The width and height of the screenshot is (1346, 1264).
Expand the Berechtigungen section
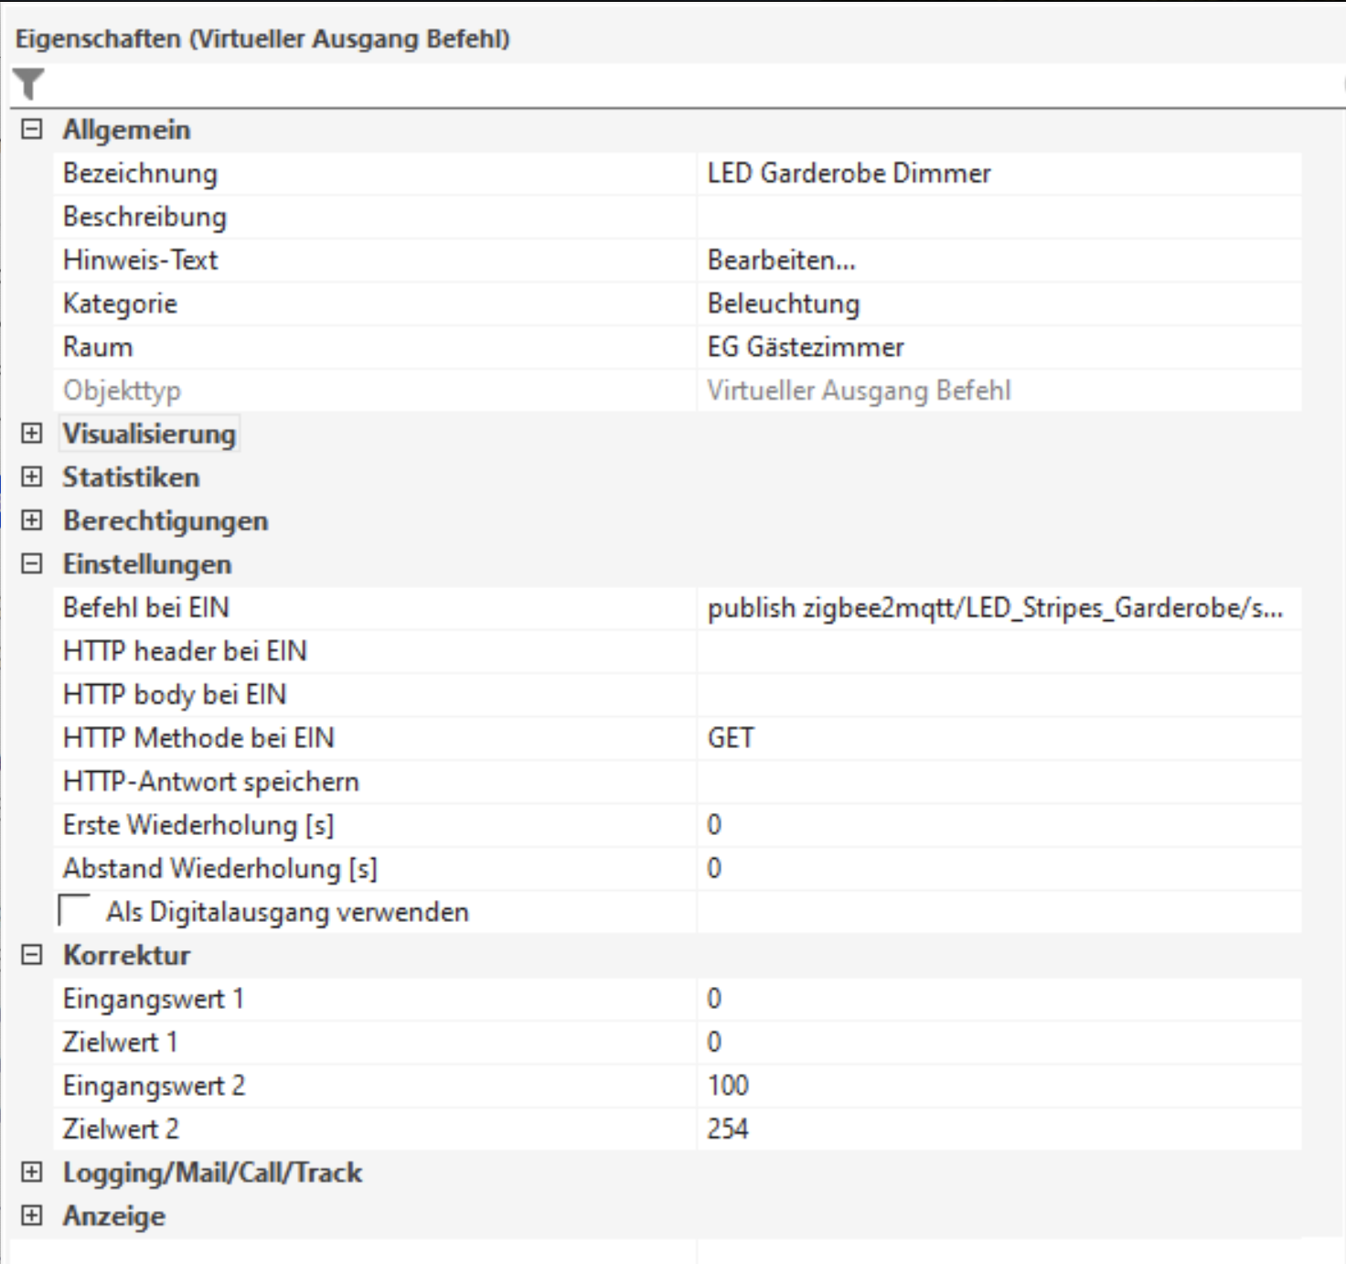click(32, 520)
